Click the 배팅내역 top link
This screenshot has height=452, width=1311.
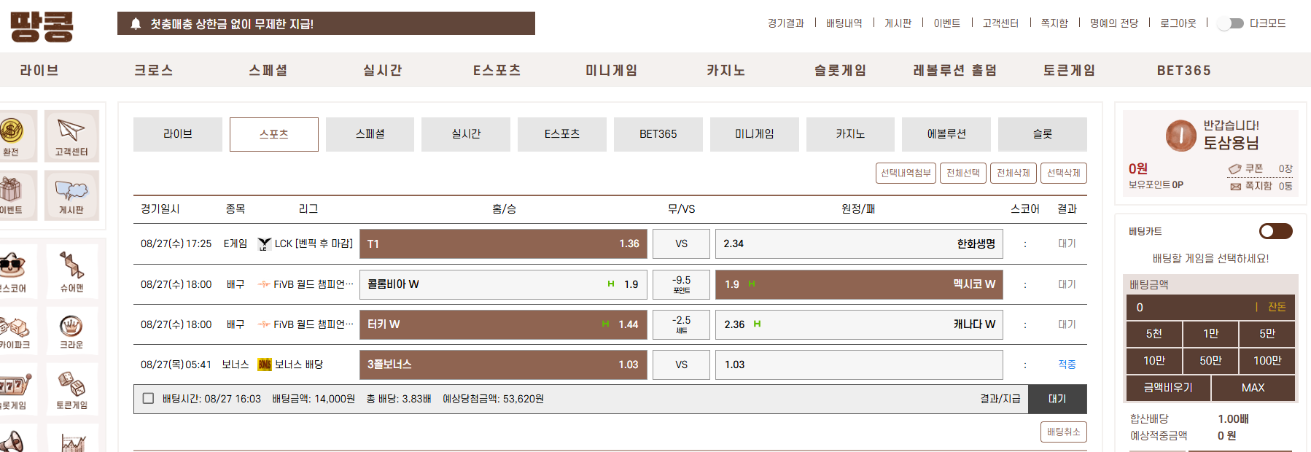(844, 23)
